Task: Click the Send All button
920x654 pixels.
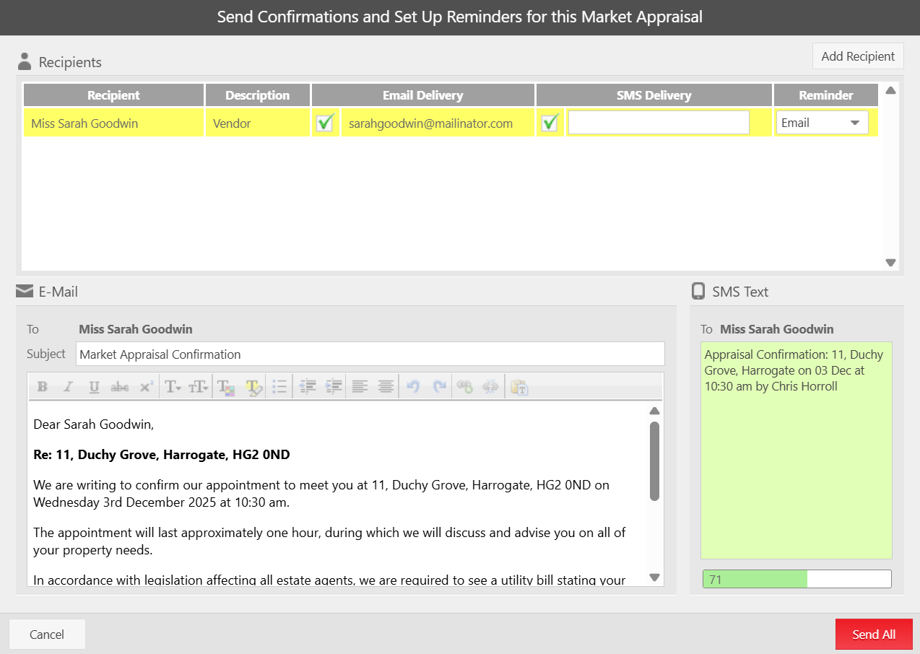Action: click(874, 635)
